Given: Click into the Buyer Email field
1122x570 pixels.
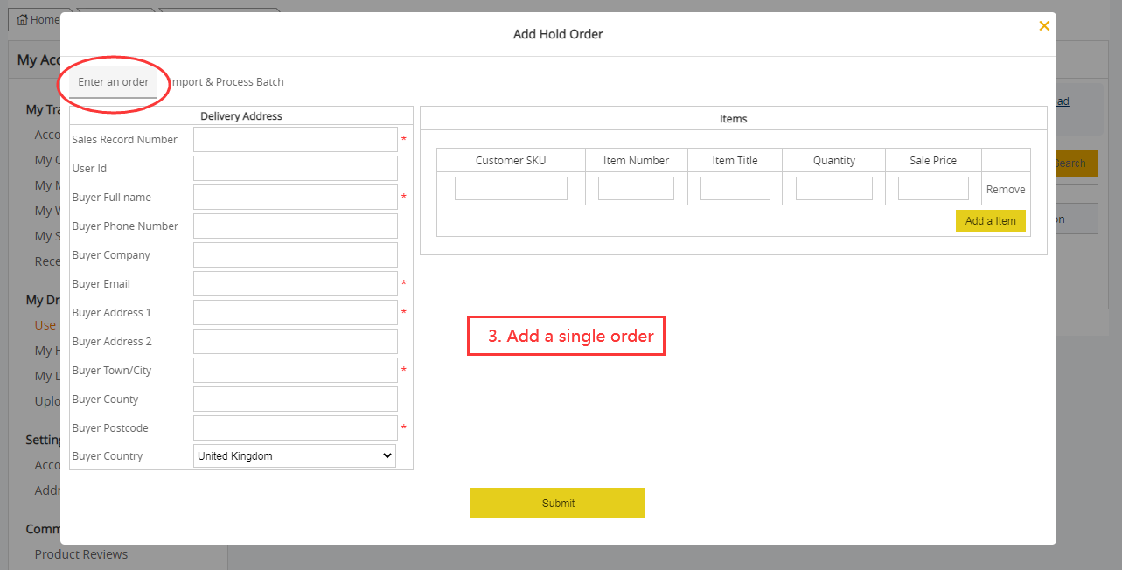Looking at the screenshot, I should 295,284.
